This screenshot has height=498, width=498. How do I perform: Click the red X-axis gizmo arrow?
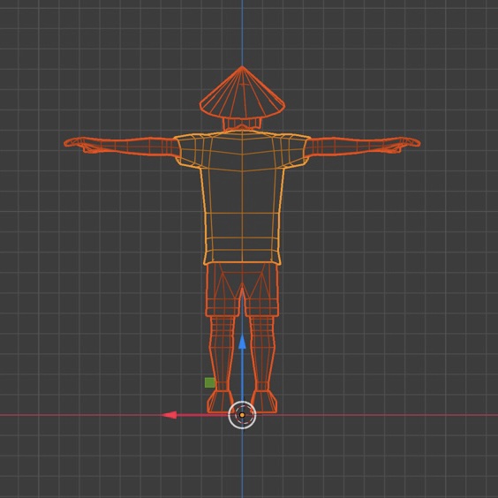tap(170, 415)
